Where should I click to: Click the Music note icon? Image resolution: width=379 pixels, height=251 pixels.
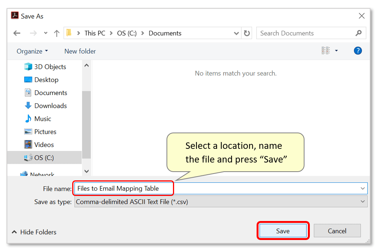click(x=28, y=118)
